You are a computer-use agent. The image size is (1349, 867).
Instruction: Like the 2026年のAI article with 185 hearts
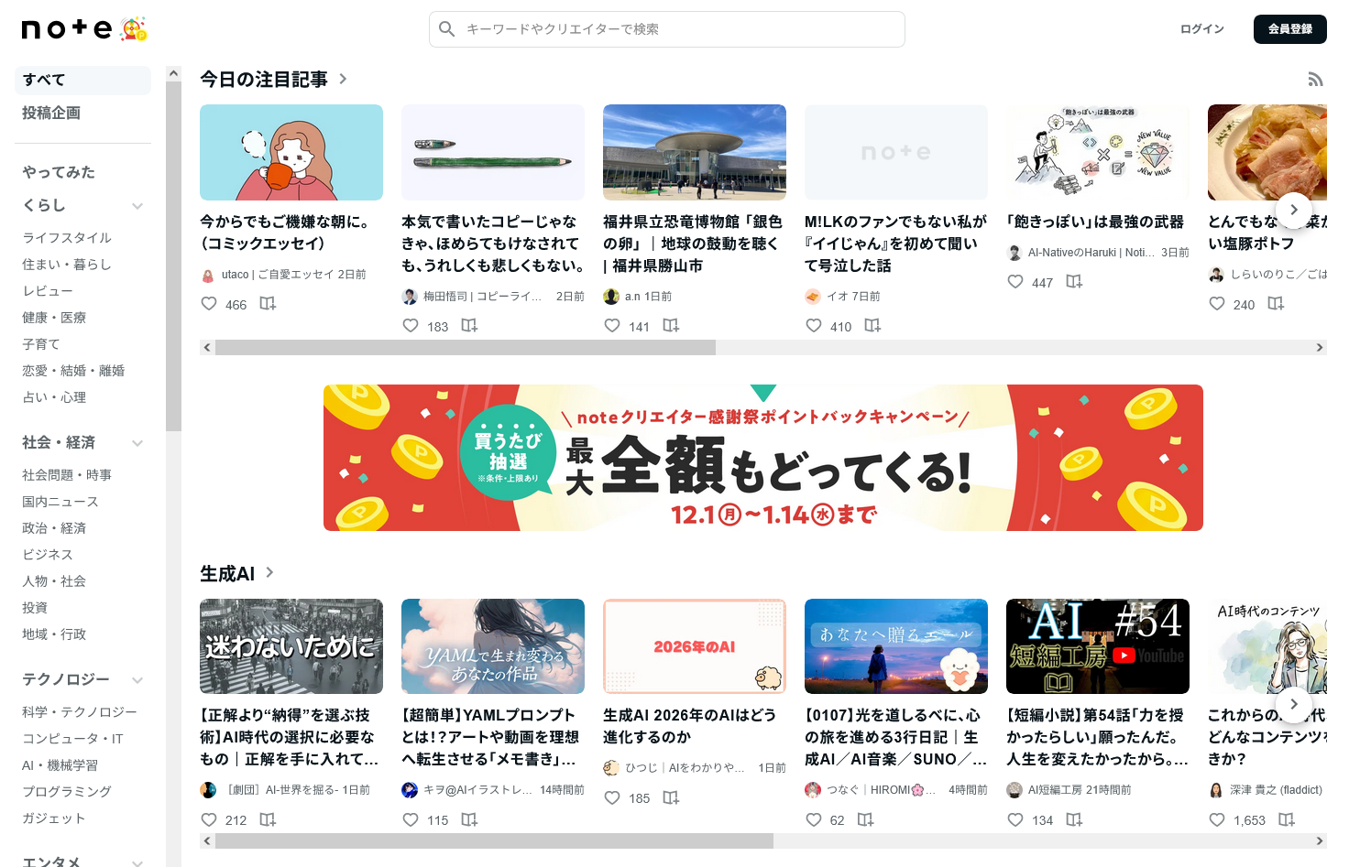612,798
